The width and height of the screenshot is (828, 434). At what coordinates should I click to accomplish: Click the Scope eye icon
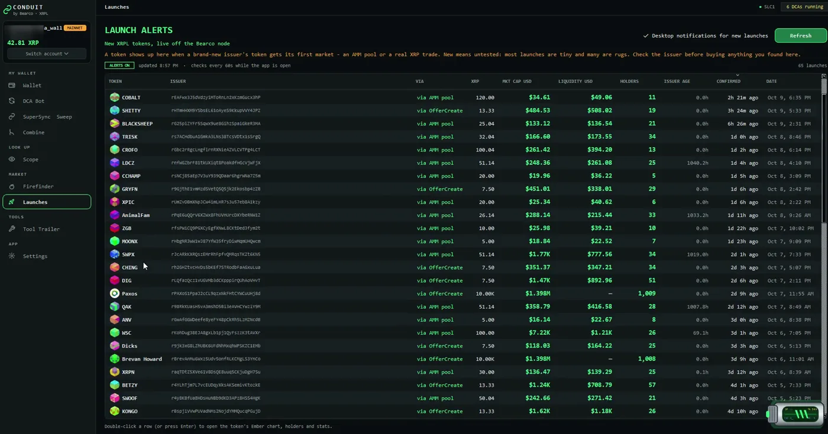(12, 159)
